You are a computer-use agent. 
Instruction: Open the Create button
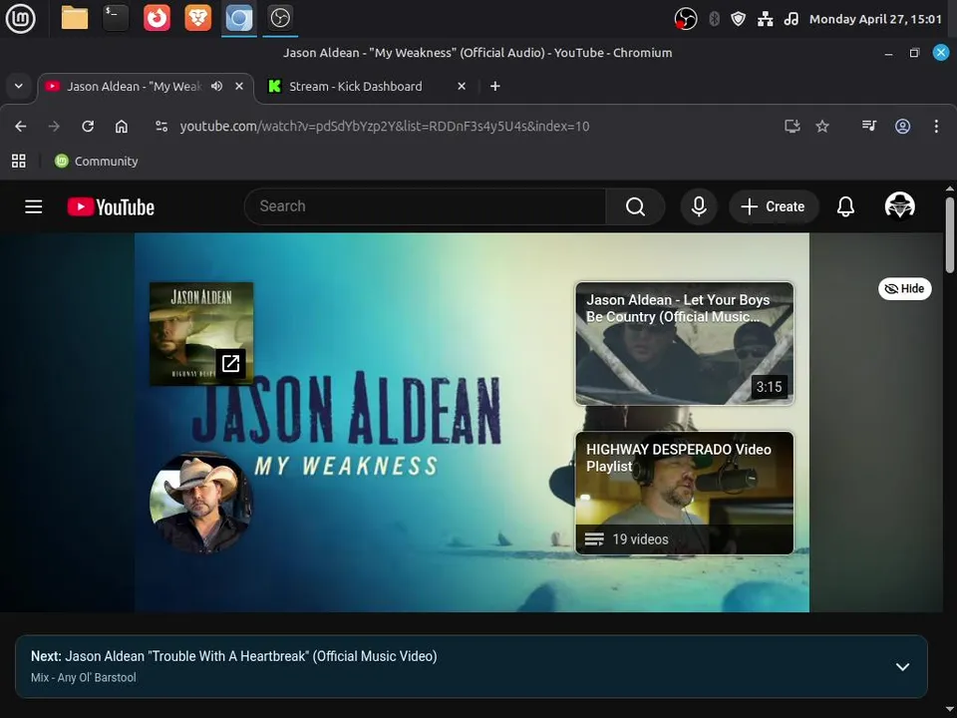point(774,206)
